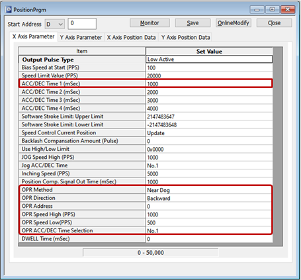The height and width of the screenshot is (280, 301).
Task: Click the PositionPrgm title bar app icon
Action: click(x=9, y=9)
